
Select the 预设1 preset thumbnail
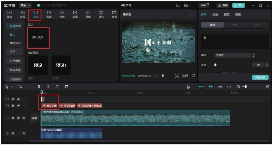pos(61,65)
